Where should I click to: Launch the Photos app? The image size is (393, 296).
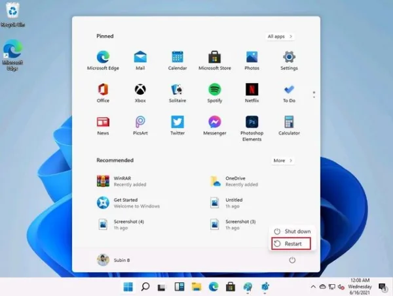252,60
